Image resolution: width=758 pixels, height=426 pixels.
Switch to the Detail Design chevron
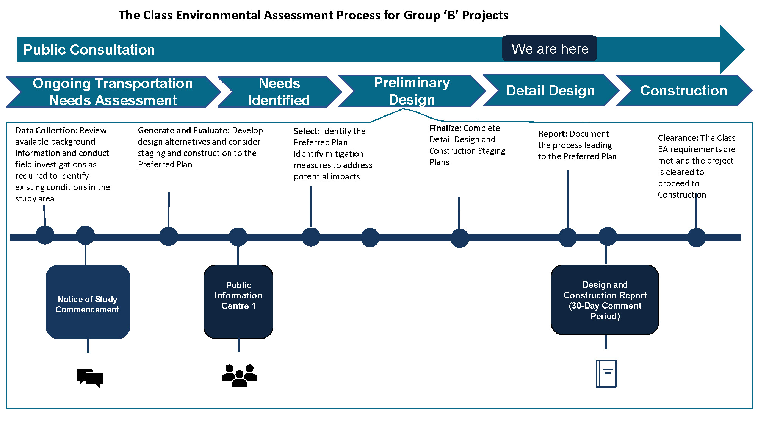(x=550, y=91)
